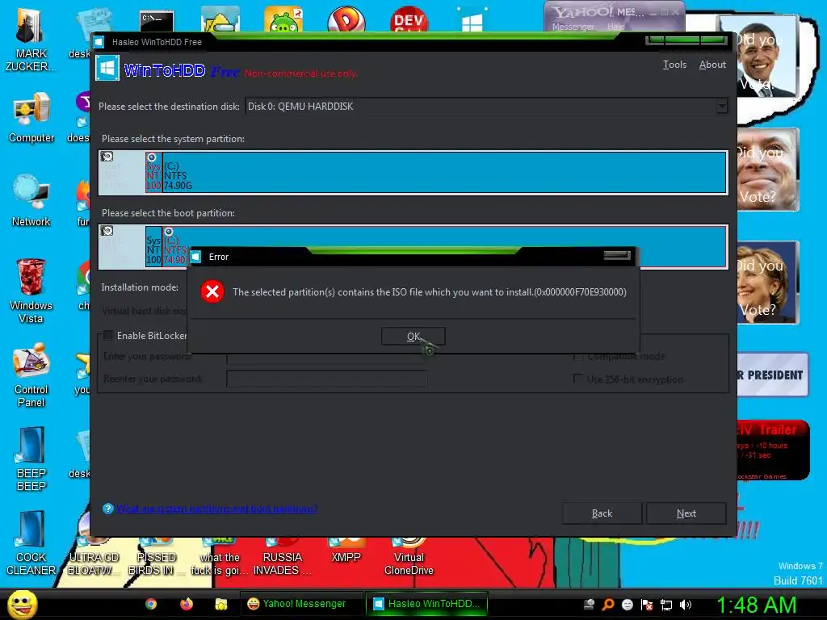This screenshot has width=827, height=620.
Task: Click the disk icon in system partition row
Action: 107,156
